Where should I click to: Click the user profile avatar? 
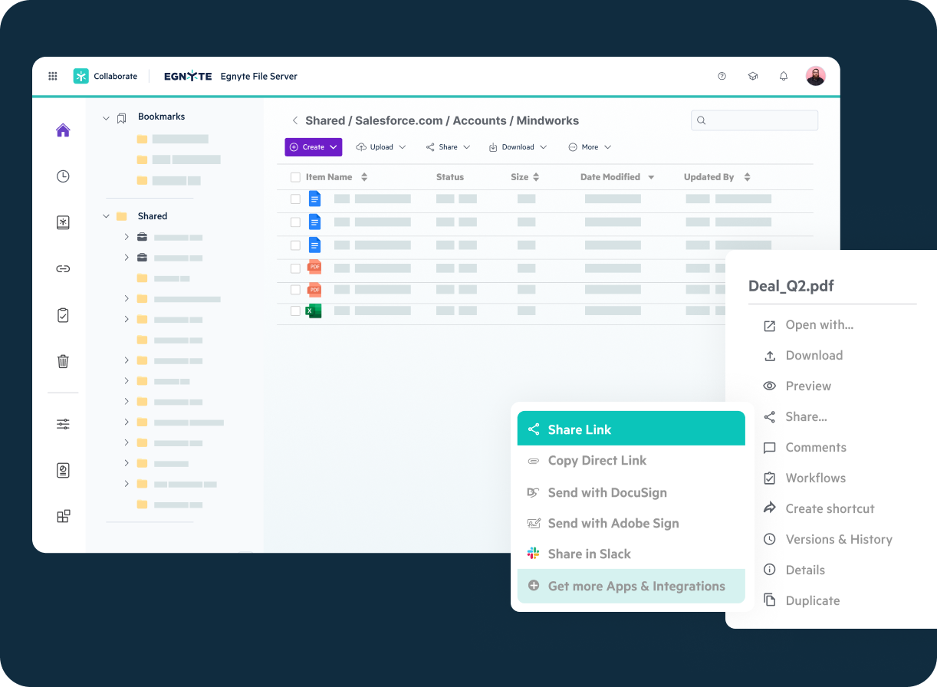point(815,76)
